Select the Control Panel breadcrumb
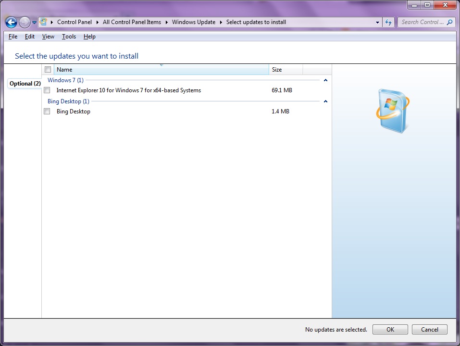The height and width of the screenshot is (346, 460). tap(74, 22)
